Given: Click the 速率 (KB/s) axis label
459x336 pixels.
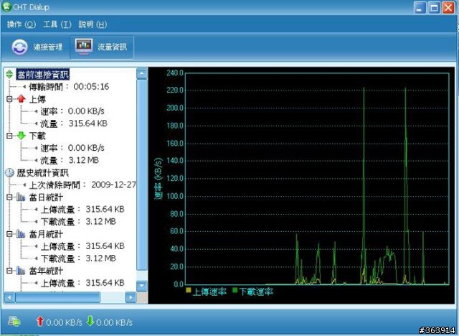Looking at the screenshot, I should coord(158,179).
